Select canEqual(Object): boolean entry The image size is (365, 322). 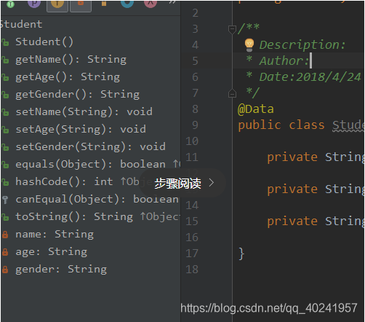click(x=97, y=200)
